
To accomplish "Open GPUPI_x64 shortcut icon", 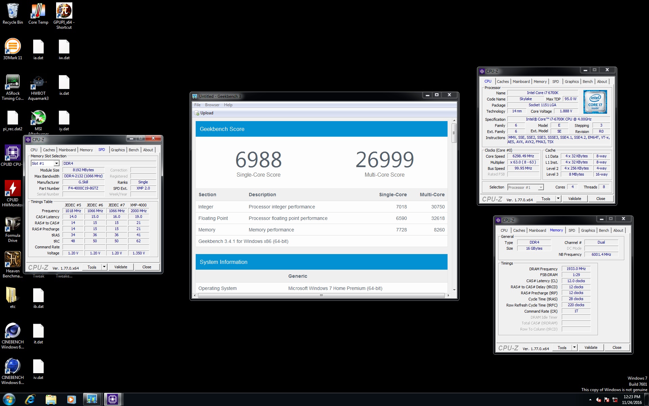I will tap(64, 16).
